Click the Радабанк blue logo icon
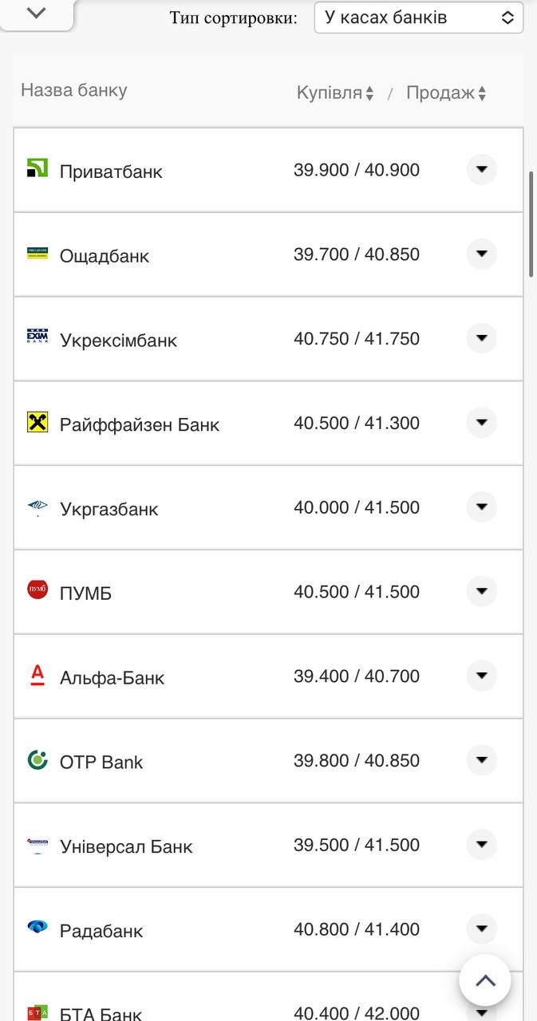537x1021 pixels. click(x=38, y=927)
